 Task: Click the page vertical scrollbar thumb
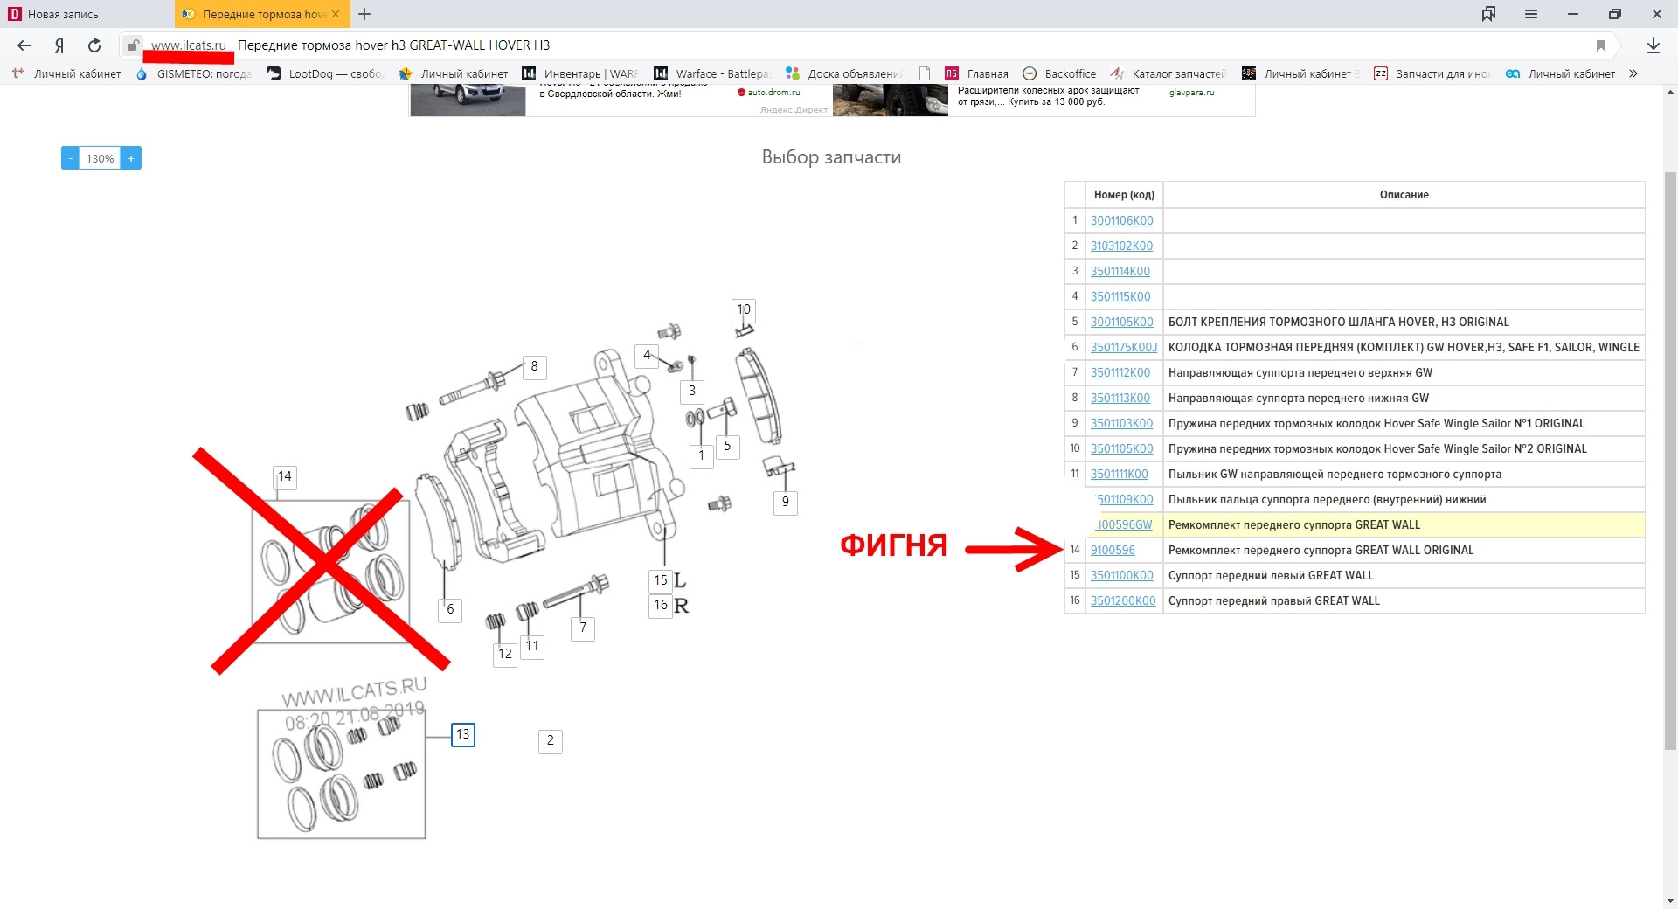(x=1670, y=460)
